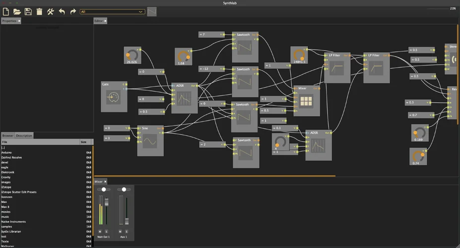Switch to the Description tab
Image resolution: width=460 pixels, height=248 pixels.
(x=24, y=135)
